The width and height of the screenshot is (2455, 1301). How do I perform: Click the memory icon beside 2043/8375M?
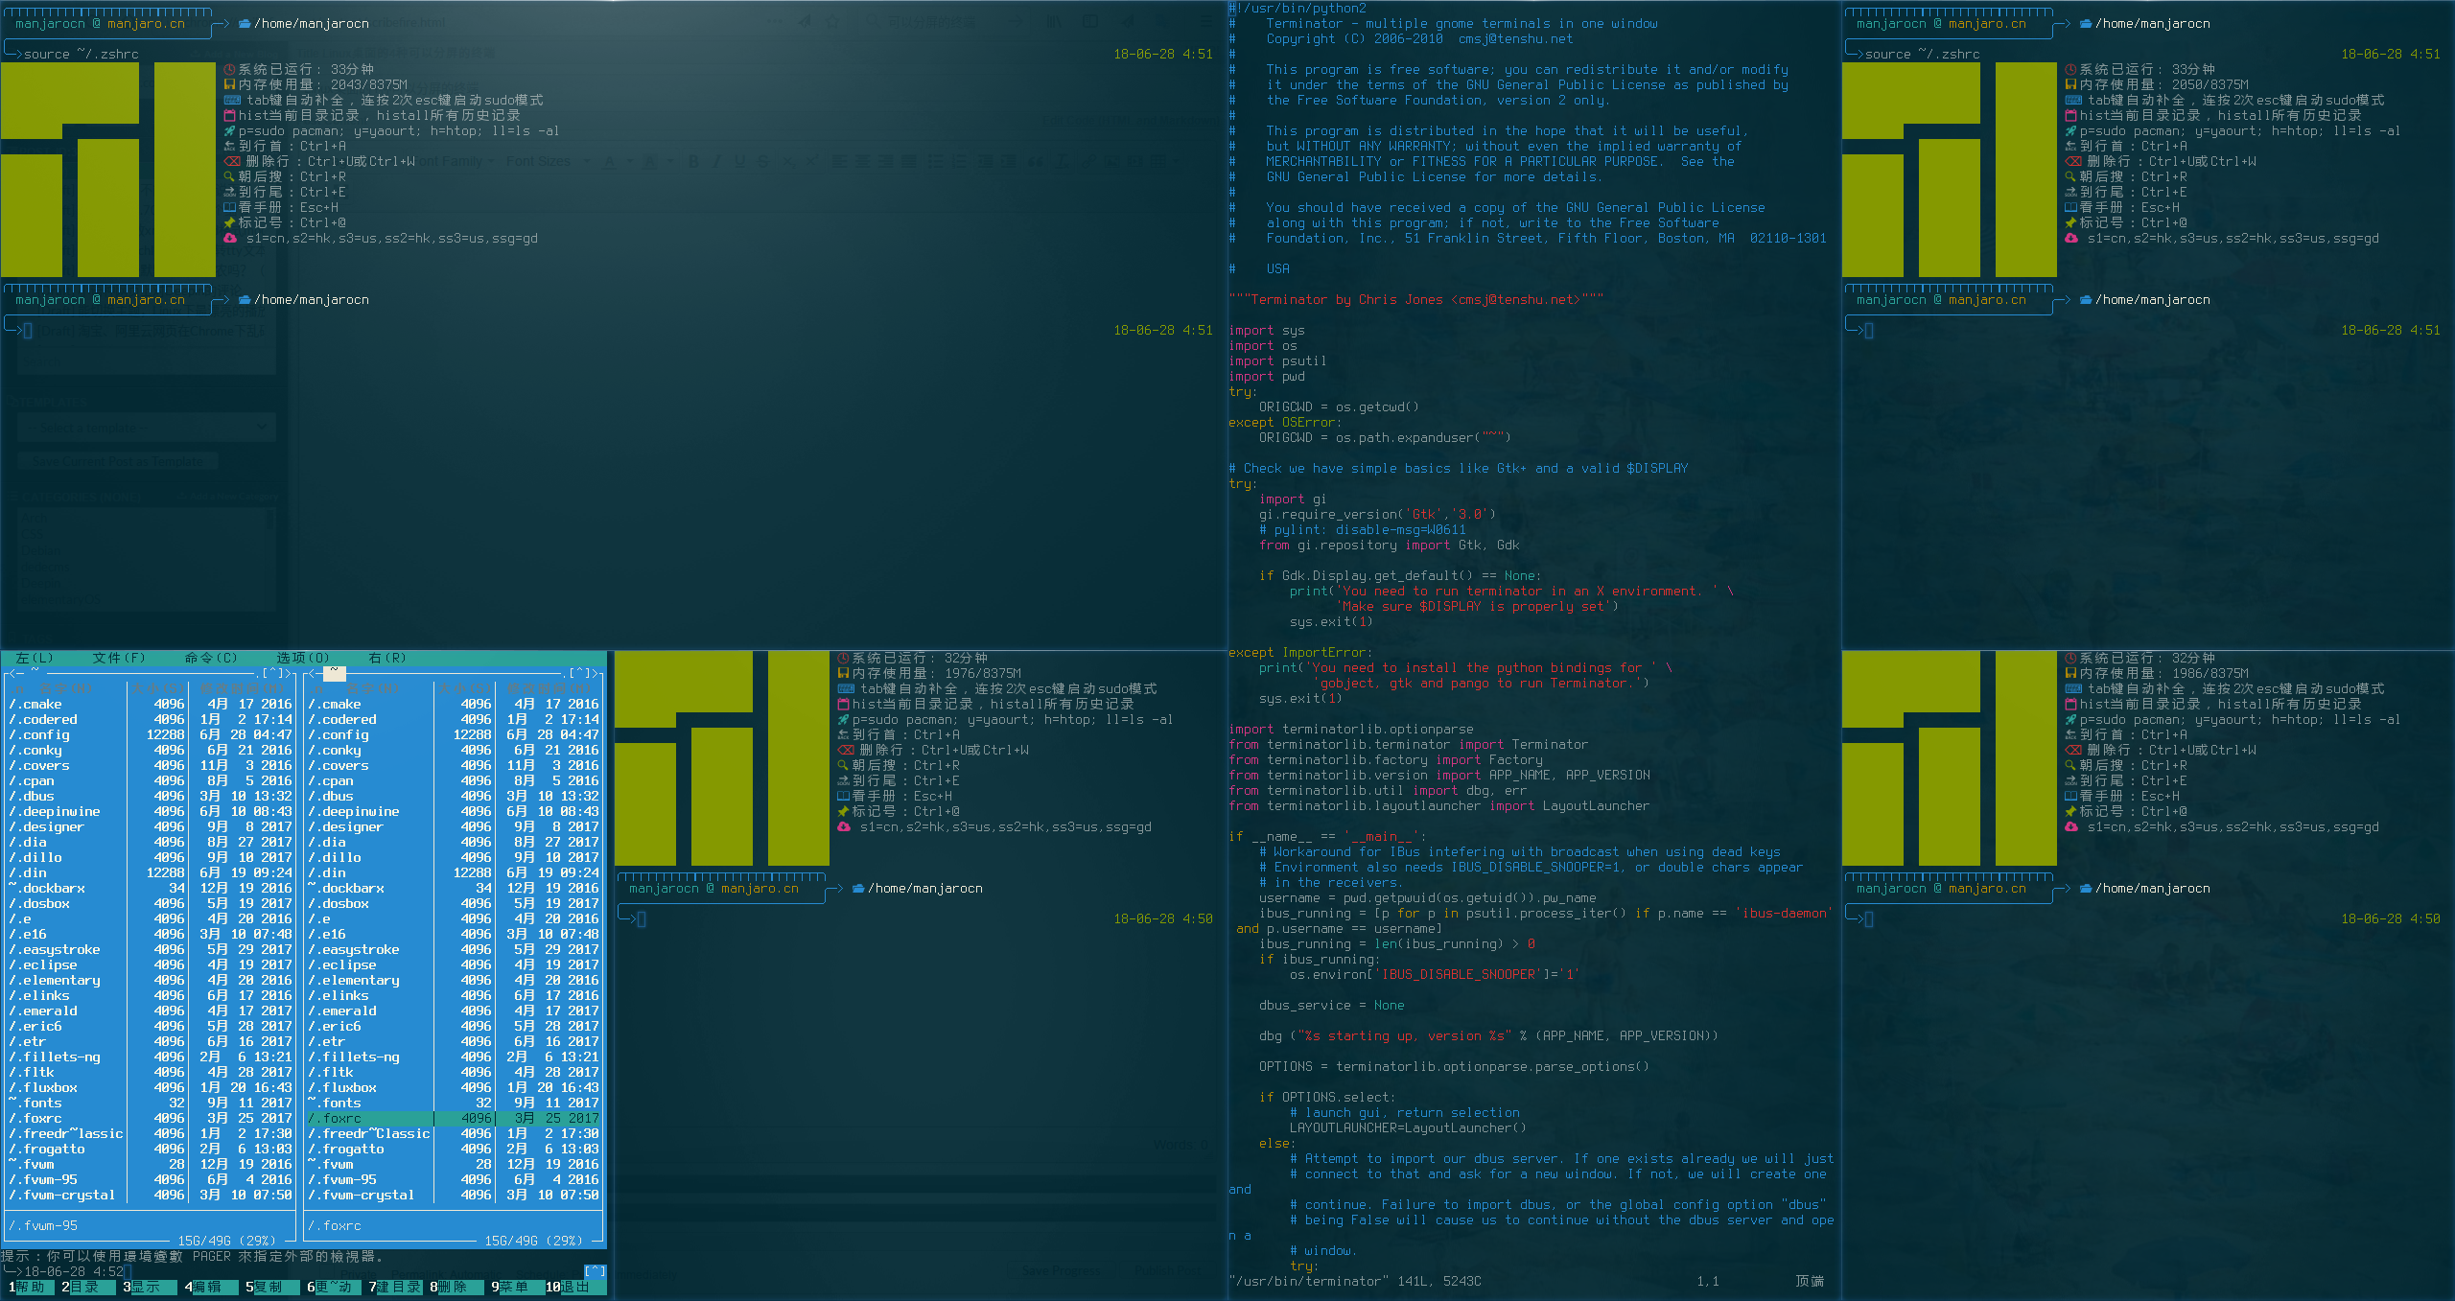click(x=230, y=84)
